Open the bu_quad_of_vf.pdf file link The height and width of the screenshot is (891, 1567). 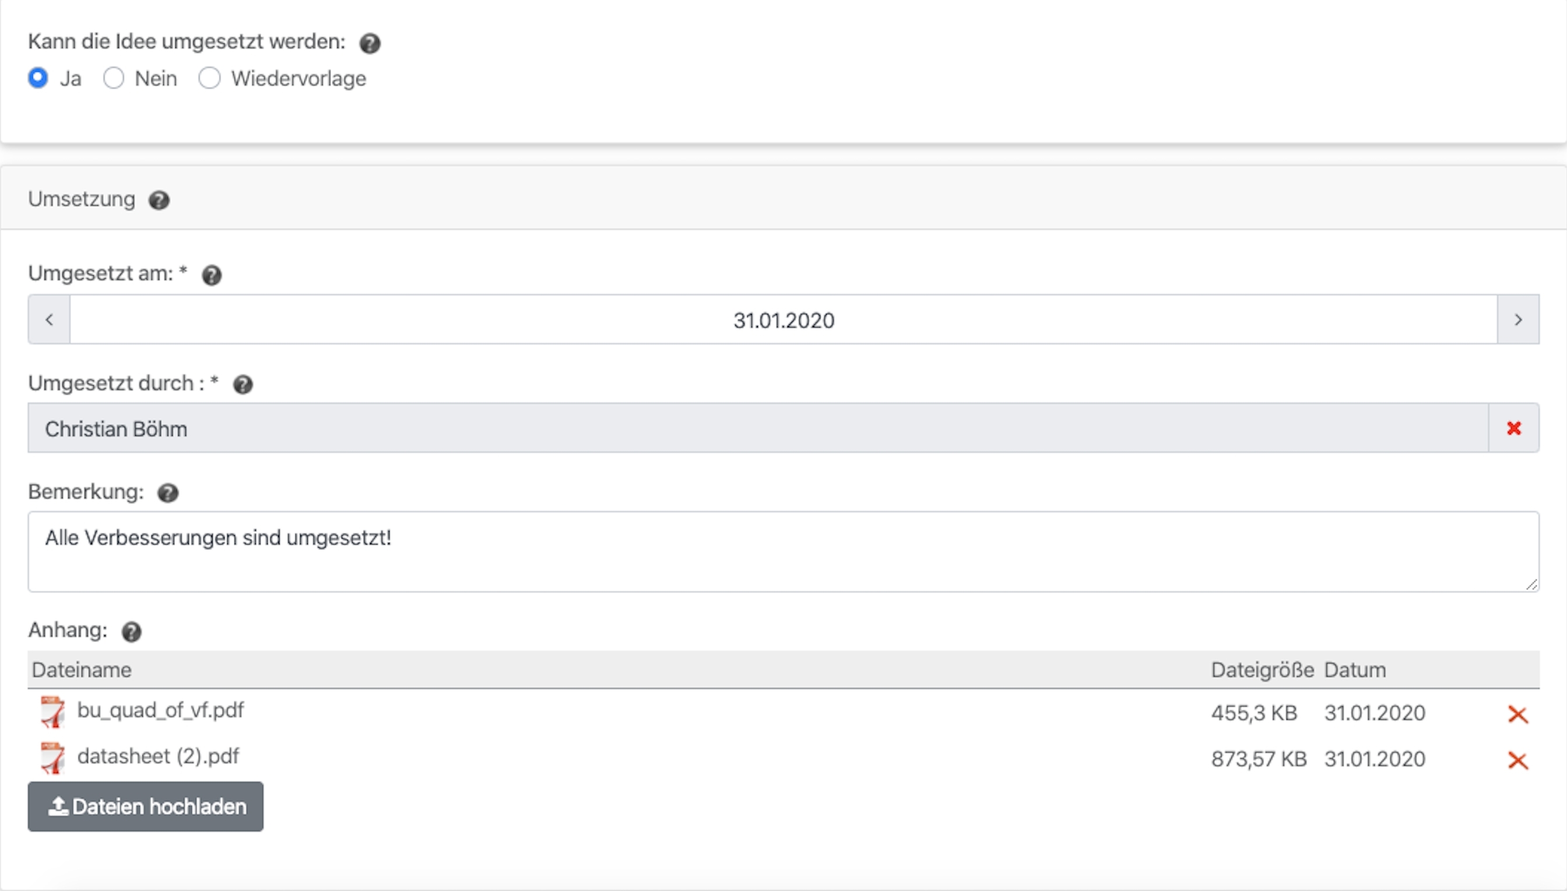160,710
